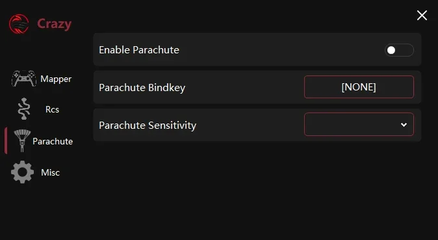This screenshot has width=438, height=240.
Task: Click the white knob of parachute toggle
Action: (x=391, y=50)
